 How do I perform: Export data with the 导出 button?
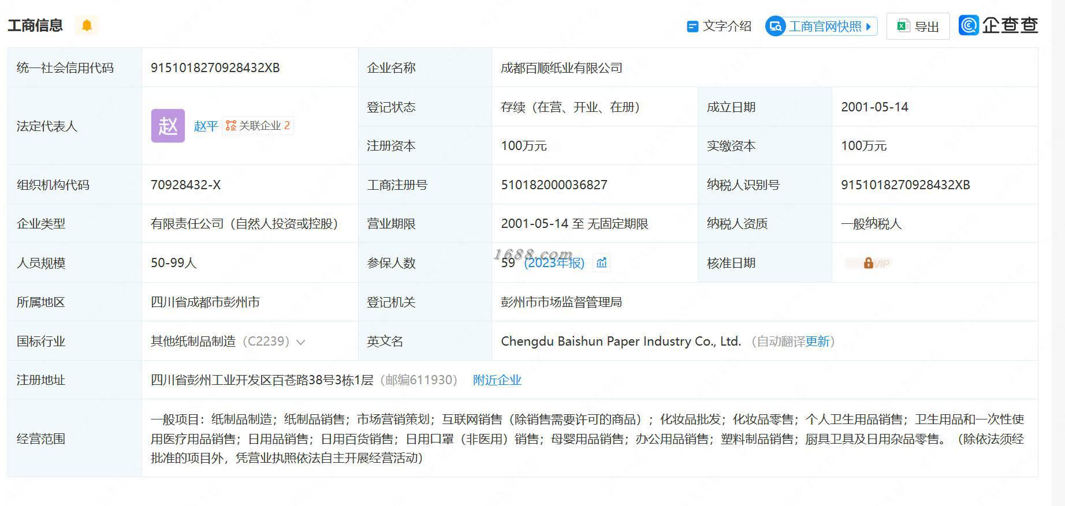click(918, 26)
